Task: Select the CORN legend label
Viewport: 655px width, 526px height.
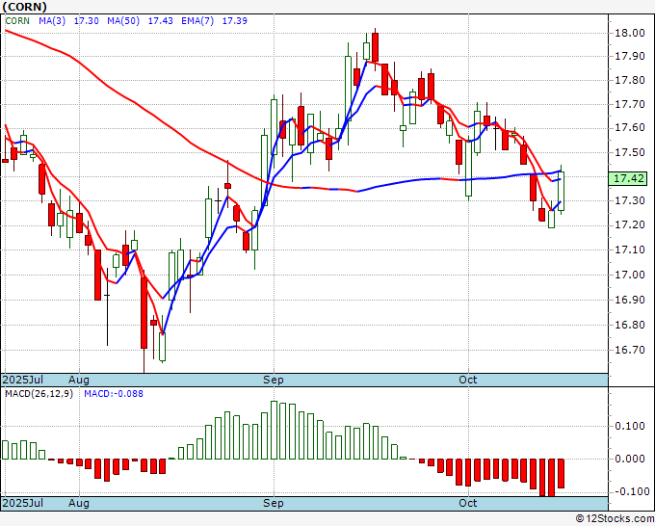Action: 17,21
